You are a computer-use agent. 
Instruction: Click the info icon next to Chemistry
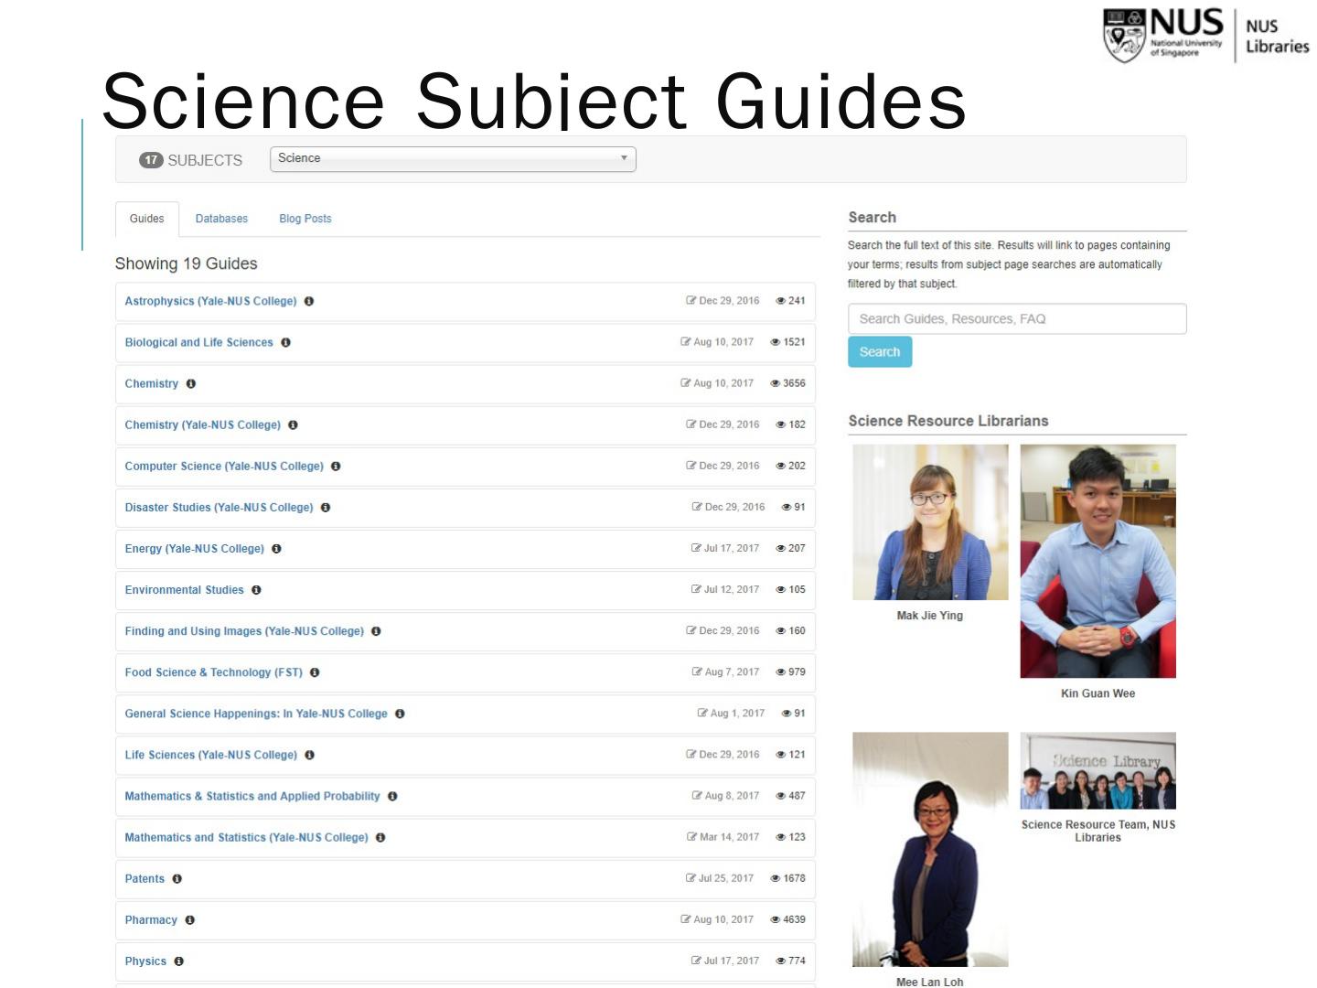tap(191, 383)
